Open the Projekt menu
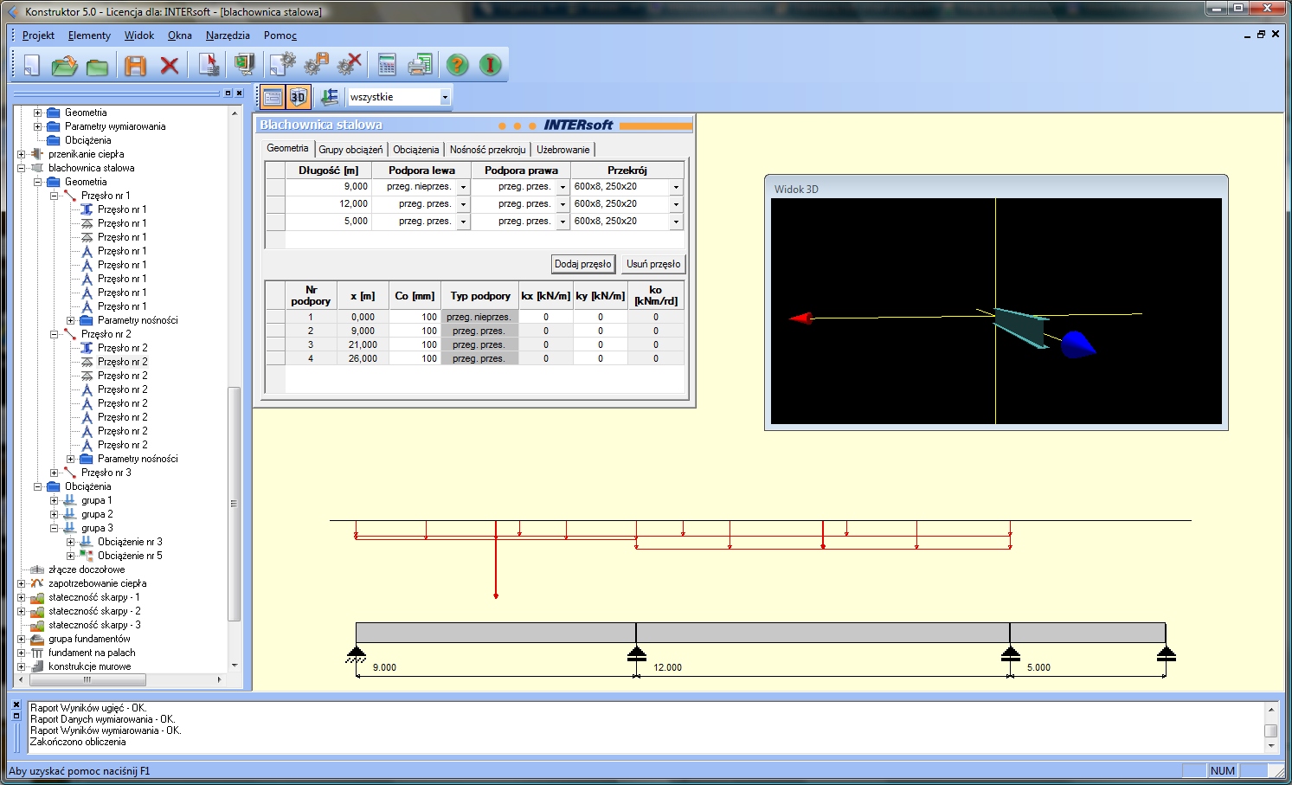Image resolution: width=1292 pixels, height=785 pixels. coord(38,35)
